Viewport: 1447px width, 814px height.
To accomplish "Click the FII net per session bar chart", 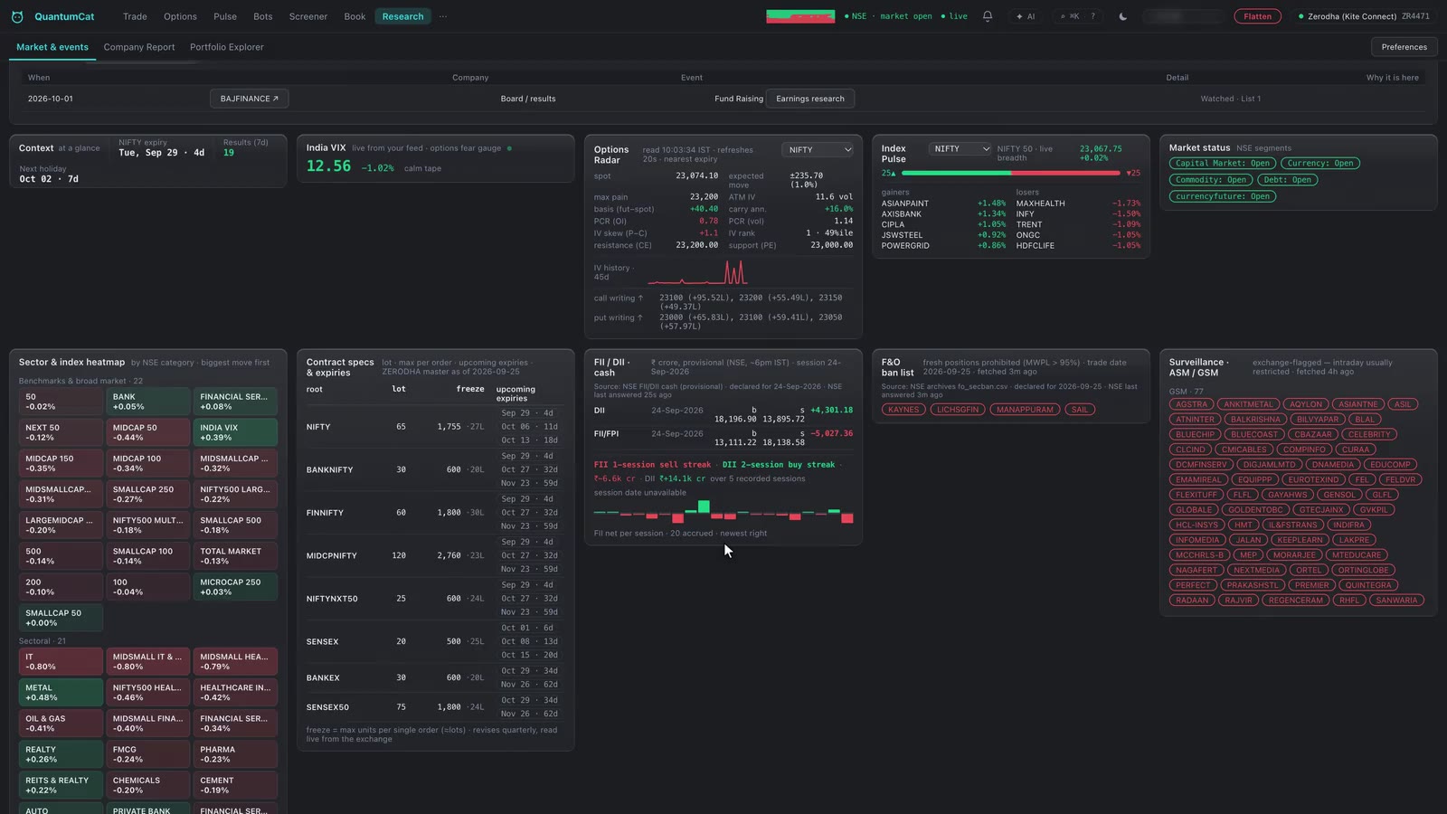I will coord(723,512).
